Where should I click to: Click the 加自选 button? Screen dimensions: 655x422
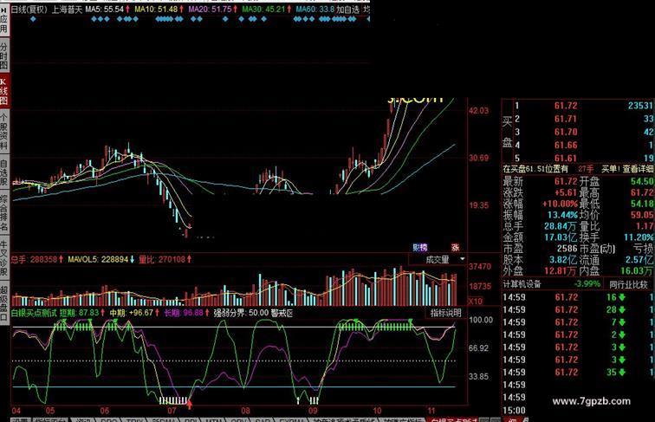[348, 10]
